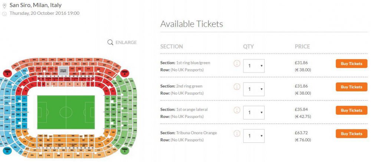Screen dimensions: 371x162
Task: Click the location pin icon near San Siro
Action: (x=4, y=6)
